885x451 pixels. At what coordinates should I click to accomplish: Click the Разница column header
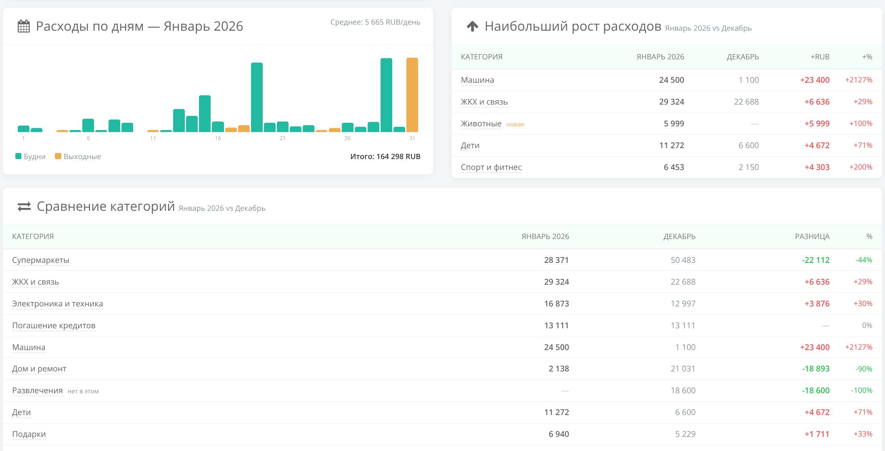(x=812, y=237)
